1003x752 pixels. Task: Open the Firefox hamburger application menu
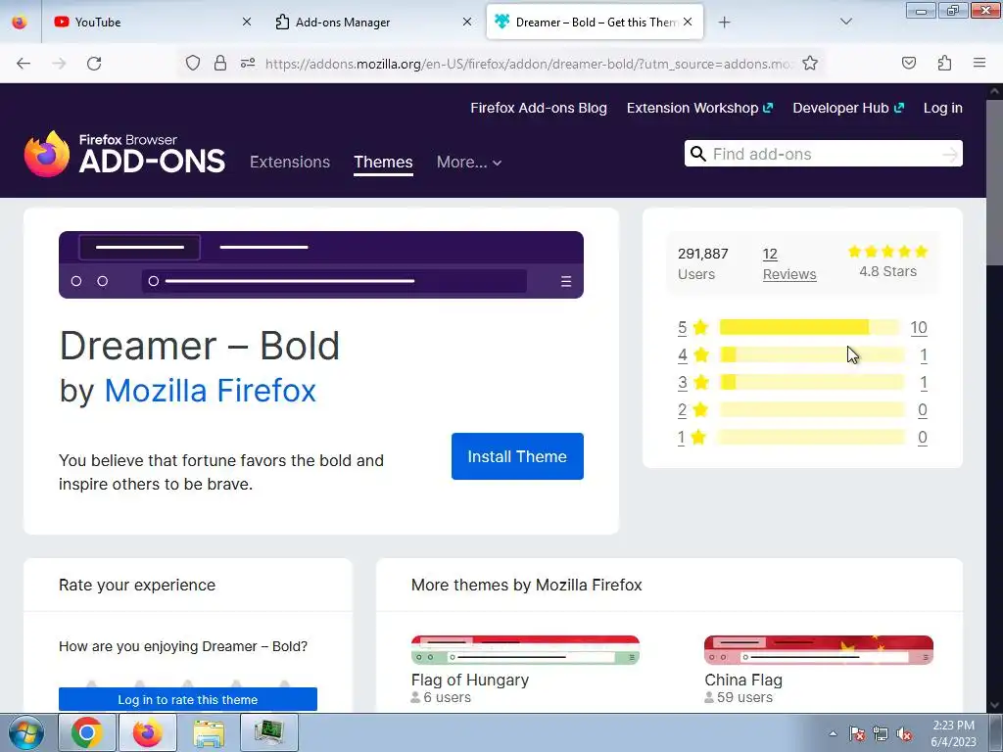(979, 63)
